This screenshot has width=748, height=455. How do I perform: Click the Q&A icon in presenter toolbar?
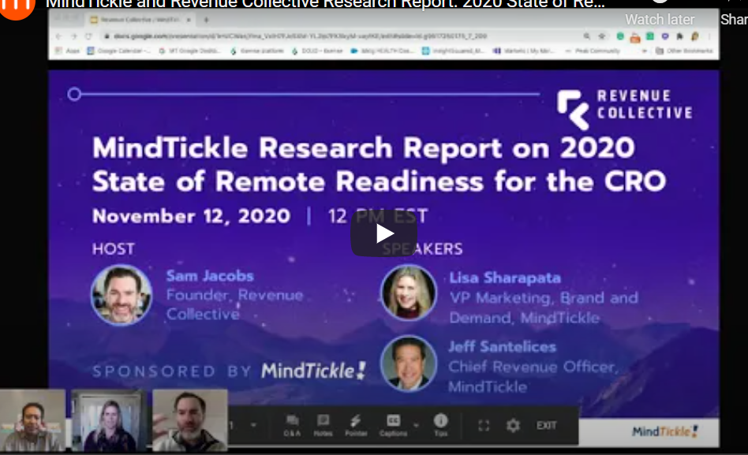[292, 424]
